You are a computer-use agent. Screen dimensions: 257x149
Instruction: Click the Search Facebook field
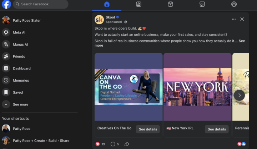pos(41,4)
